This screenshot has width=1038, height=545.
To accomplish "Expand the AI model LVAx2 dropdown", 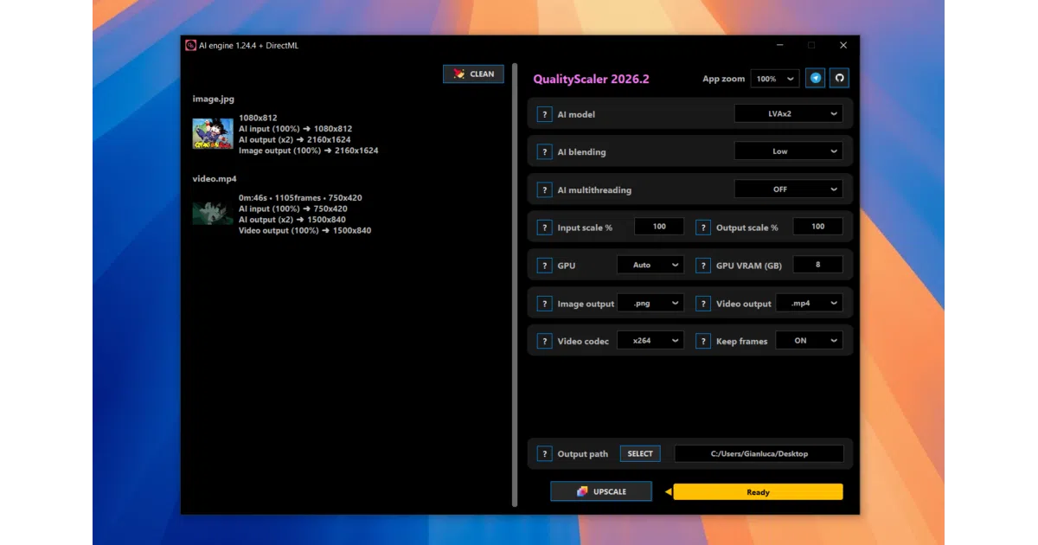I will [x=788, y=113].
